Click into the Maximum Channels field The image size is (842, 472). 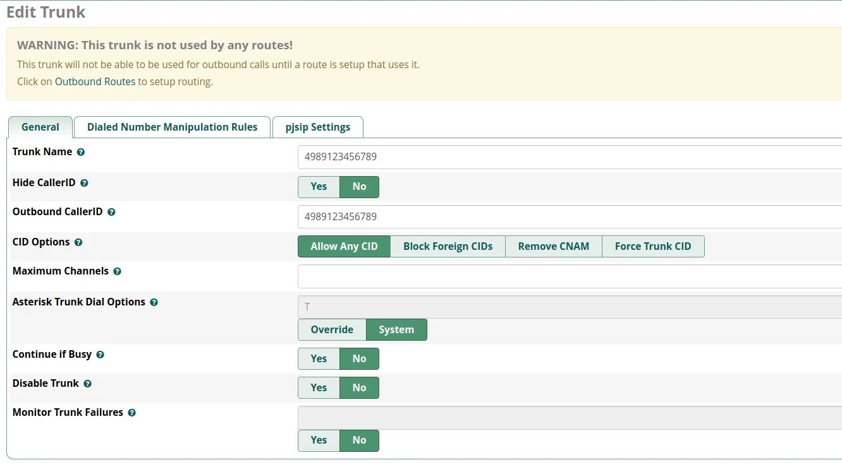pyautogui.click(x=569, y=276)
